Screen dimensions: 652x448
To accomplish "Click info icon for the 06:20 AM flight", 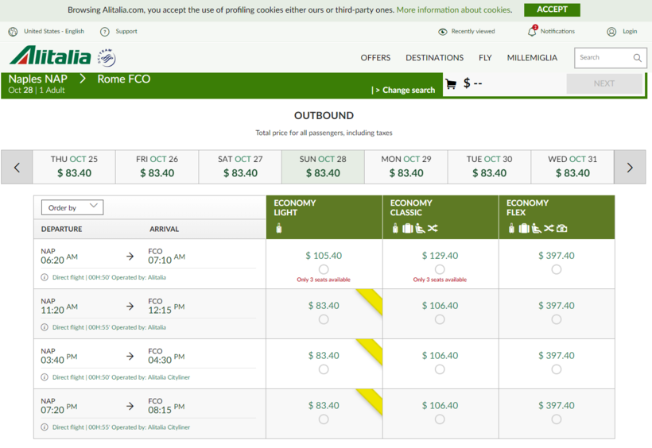I will tap(45, 278).
